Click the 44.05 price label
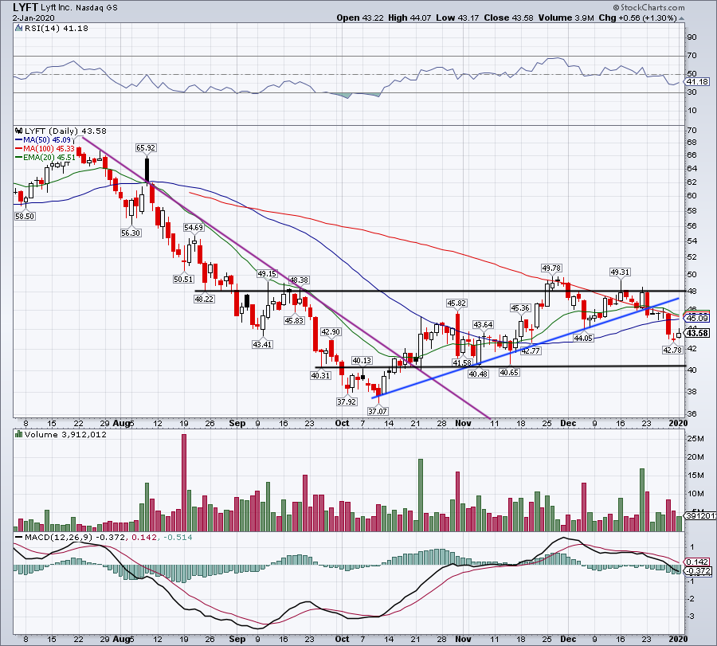Screen dimensions: 717x646 coord(583,338)
